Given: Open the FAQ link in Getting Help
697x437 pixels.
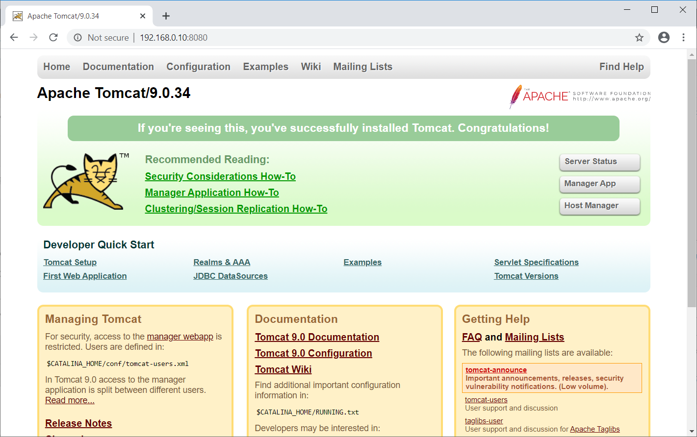Looking at the screenshot, I should [x=472, y=337].
